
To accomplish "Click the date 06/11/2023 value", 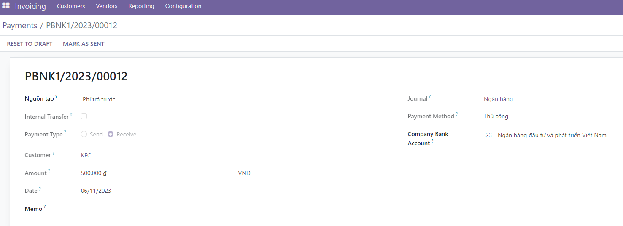I will coord(96,191).
